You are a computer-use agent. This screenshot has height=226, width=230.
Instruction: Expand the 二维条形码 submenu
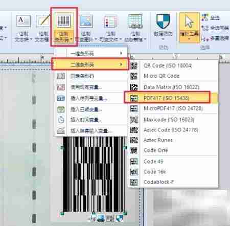pos(91,64)
